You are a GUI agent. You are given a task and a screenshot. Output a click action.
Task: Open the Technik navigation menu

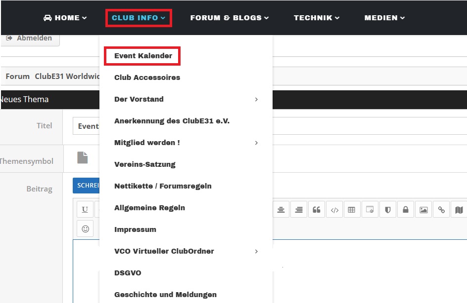317,18
